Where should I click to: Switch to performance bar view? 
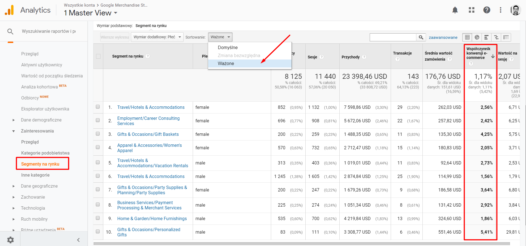point(487,37)
